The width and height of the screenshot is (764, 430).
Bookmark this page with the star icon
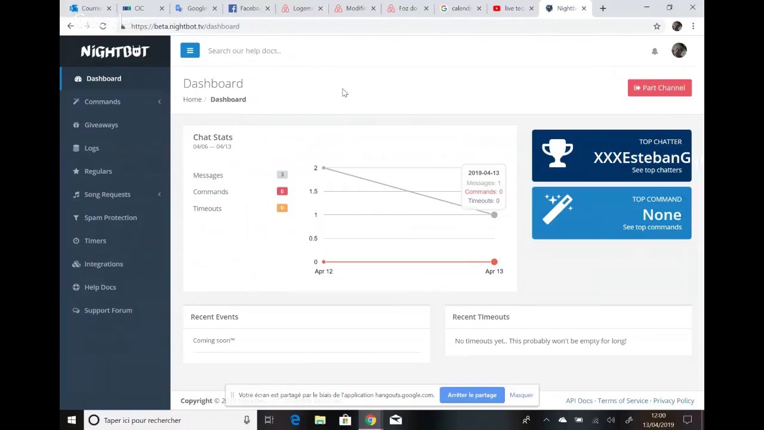coord(657,26)
